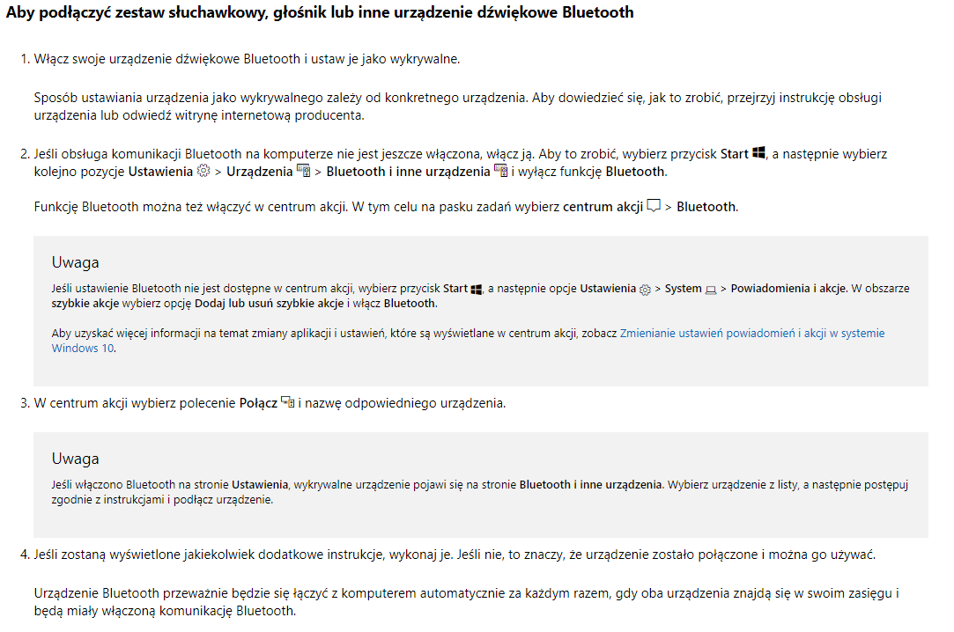Click the gear icon inside the first Uwaga note
This screenshot has height=632, width=954.
click(x=645, y=290)
